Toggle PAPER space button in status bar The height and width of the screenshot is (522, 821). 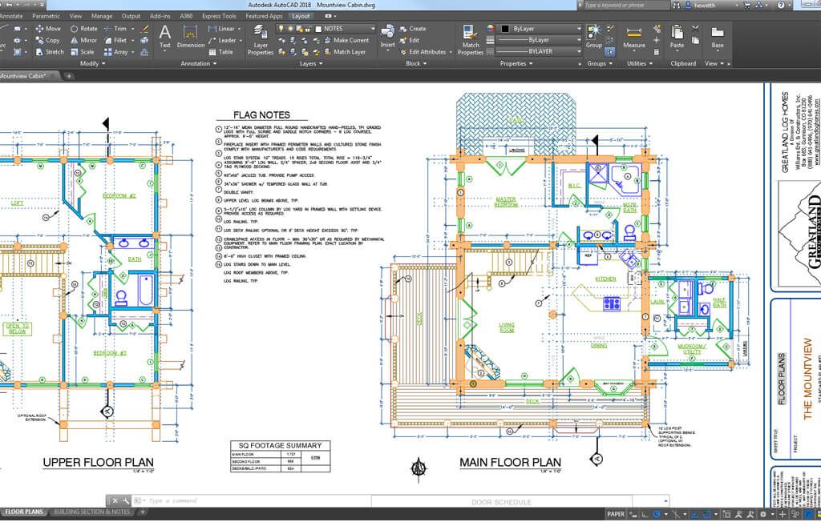point(616,514)
